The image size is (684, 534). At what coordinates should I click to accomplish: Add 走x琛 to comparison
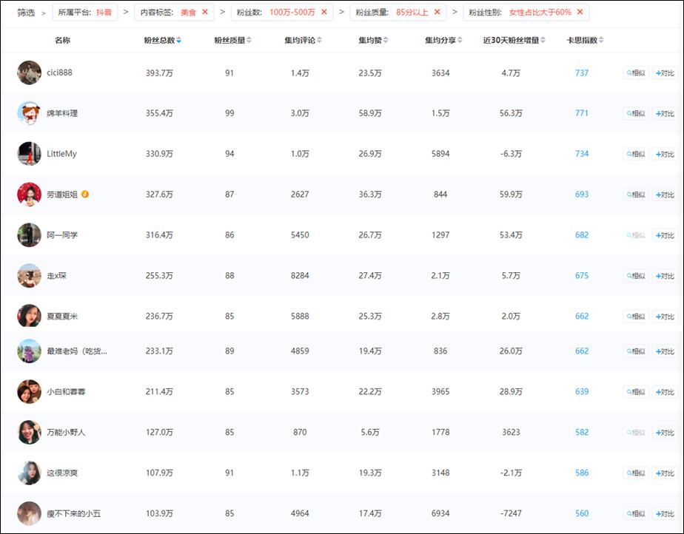coord(665,276)
